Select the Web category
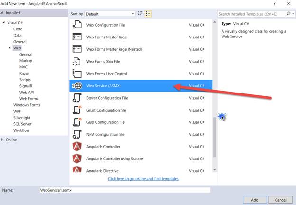Screen dimensions: 296x205 [x=17, y=48]
